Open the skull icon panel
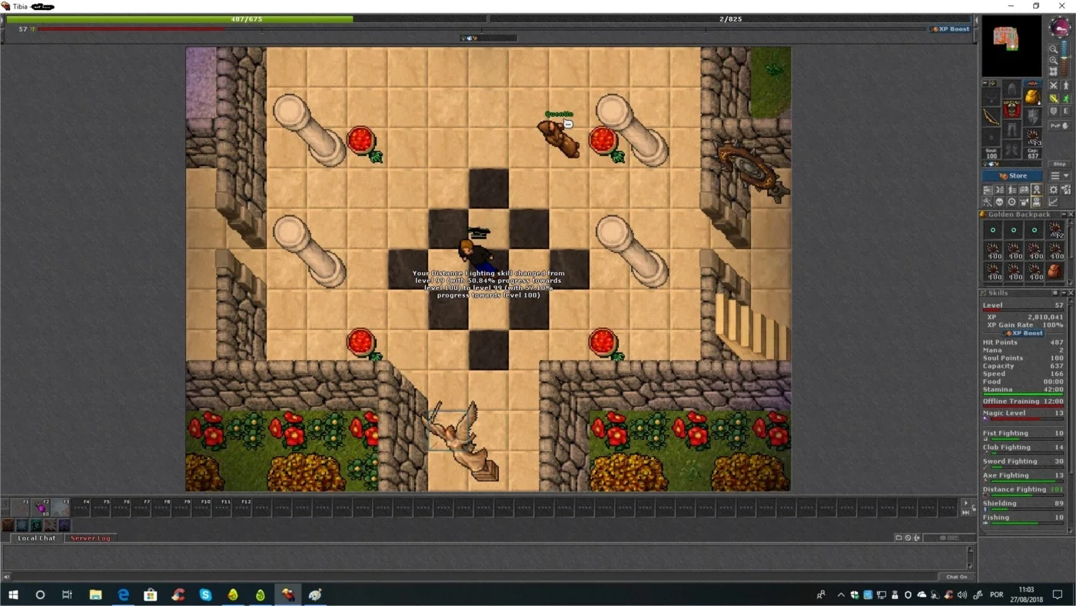 point(1000,202)
